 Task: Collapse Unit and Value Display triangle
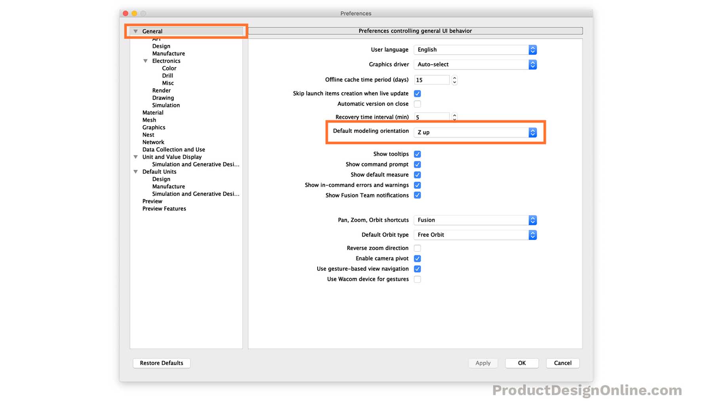click(135, 157)
